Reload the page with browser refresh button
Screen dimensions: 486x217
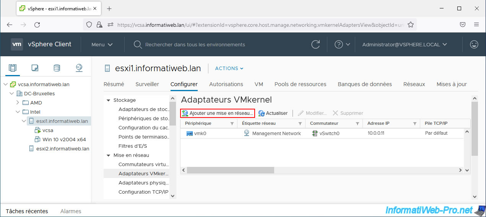[37, 24]
